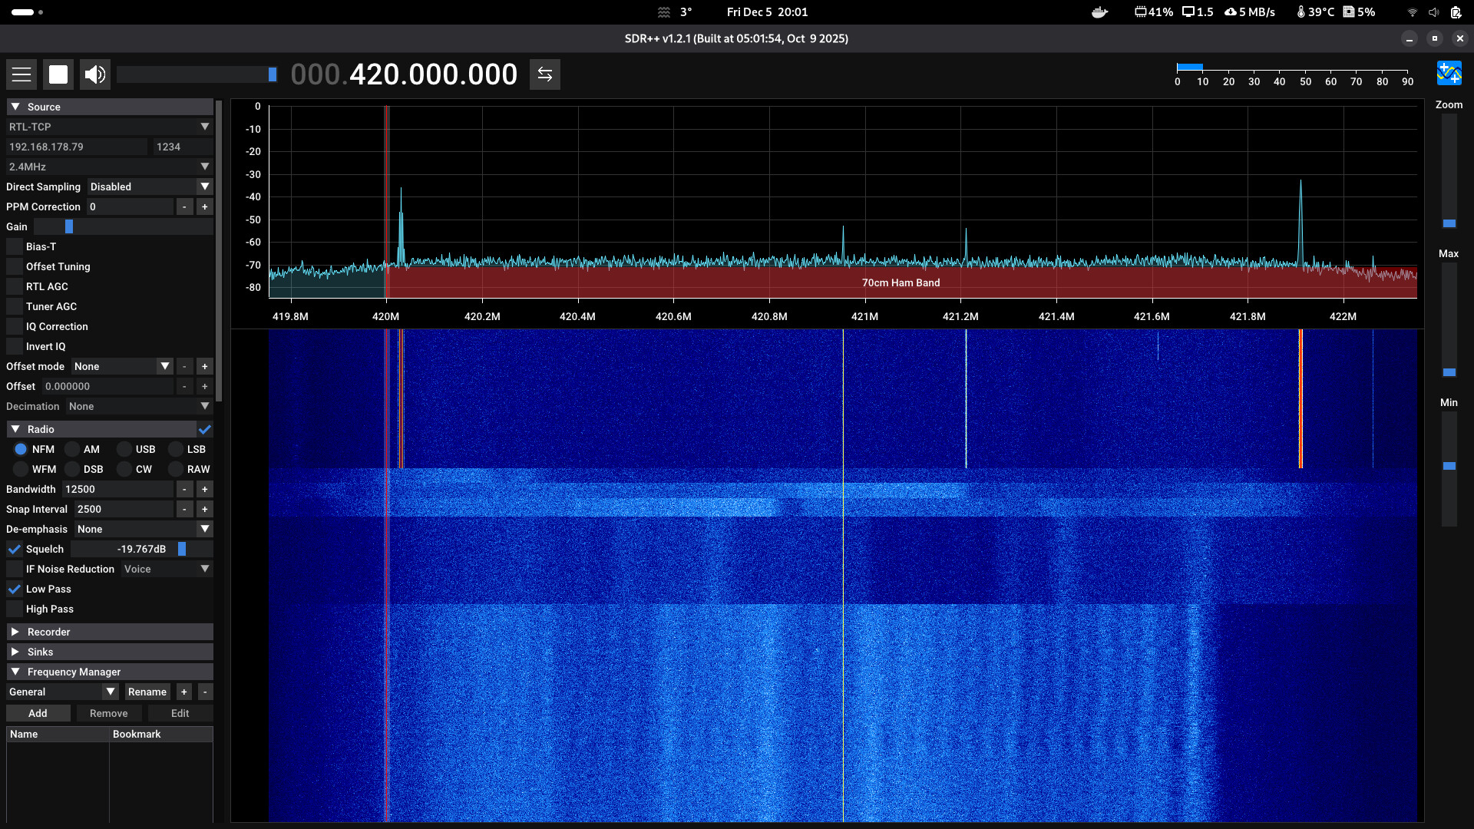The width and height of the screenshot is (1474, 829).
Task: Toggle the Squelch checkbox
Action: coord(15,550)
